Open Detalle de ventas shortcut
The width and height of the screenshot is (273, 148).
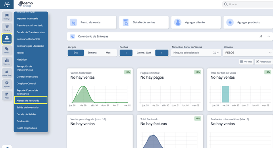click(144, 23)
